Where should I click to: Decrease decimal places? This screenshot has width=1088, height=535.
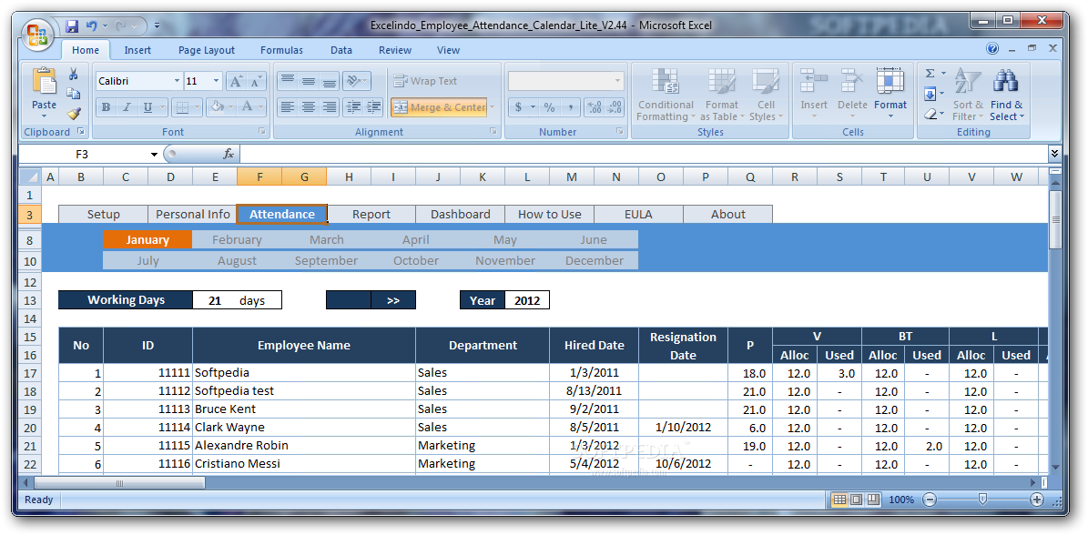tap(615, 107)
